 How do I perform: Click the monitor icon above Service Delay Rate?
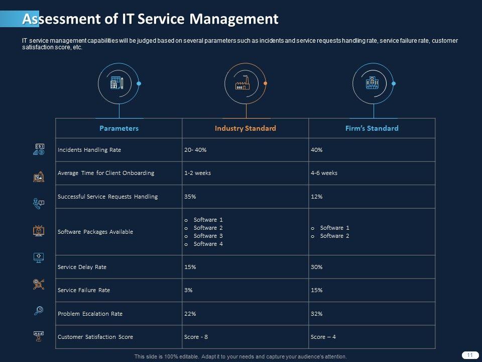click(39, 257)
